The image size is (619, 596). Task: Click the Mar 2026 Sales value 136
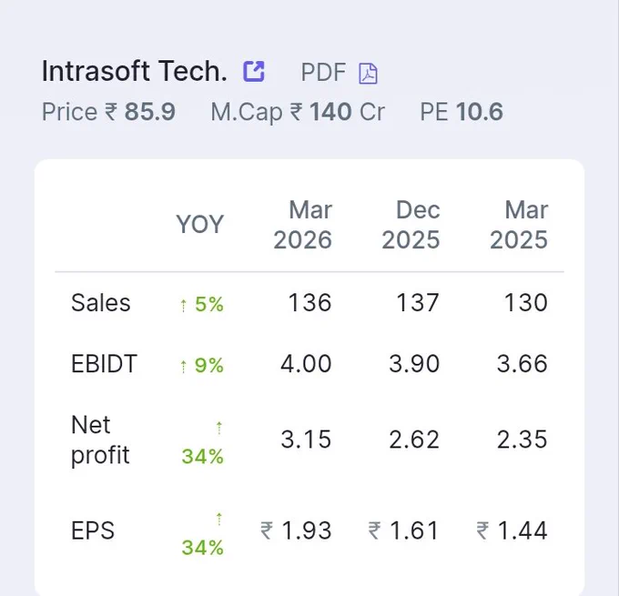pyautogui.click(x=309, y=303)
